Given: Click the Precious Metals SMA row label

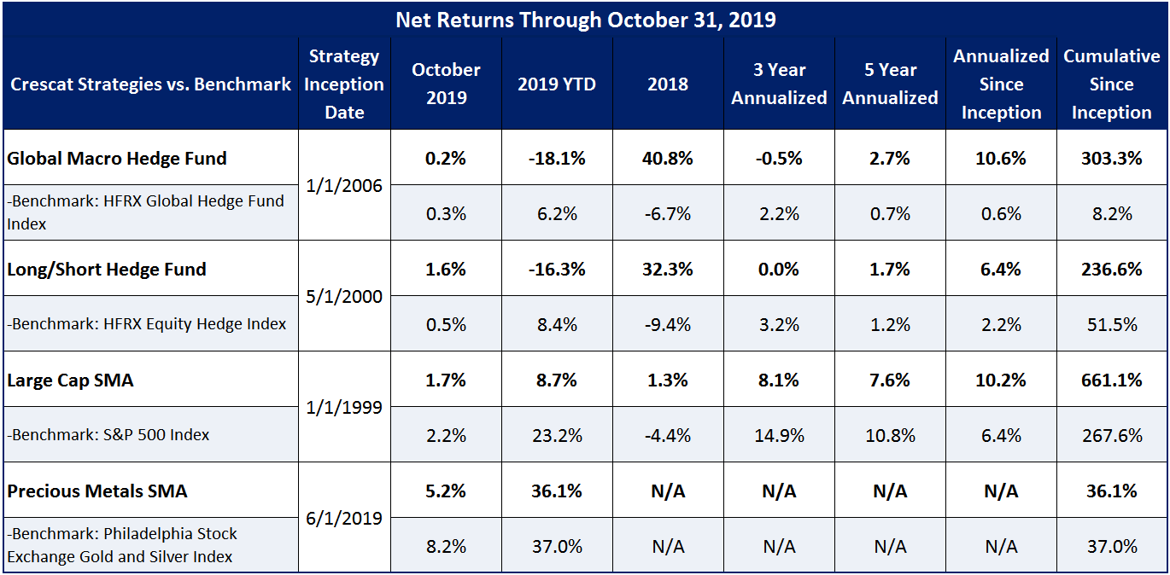Looking at the screenshot, I should [x=97, y=491].
